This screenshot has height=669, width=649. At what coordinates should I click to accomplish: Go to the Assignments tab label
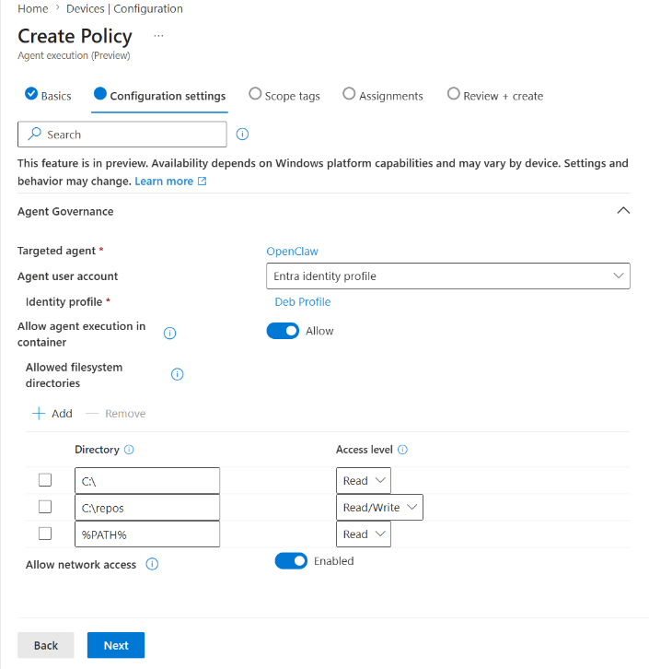tap(390, 96)
